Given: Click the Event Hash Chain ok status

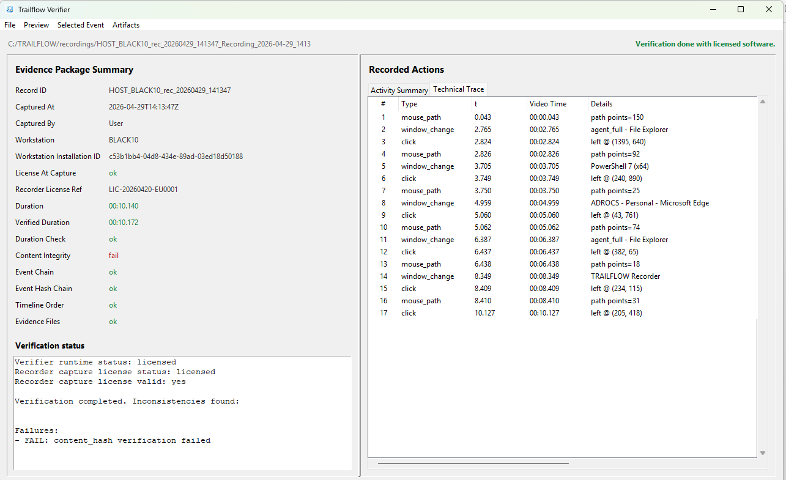Looking at the screenshot, I should click(113, 289).
